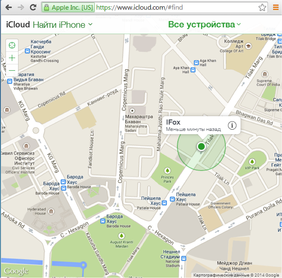Image resolution: width=282 pixels, height=278 pixels.
Task: Click the Supreme Court Of India museum icon
Action: [x=265, y=74]
